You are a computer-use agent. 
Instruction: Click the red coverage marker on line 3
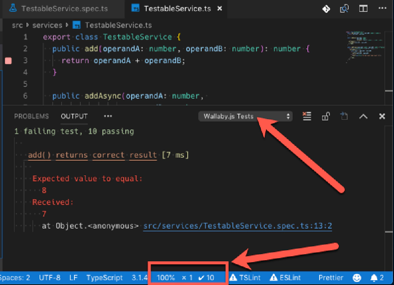click(x=8, y=61)
